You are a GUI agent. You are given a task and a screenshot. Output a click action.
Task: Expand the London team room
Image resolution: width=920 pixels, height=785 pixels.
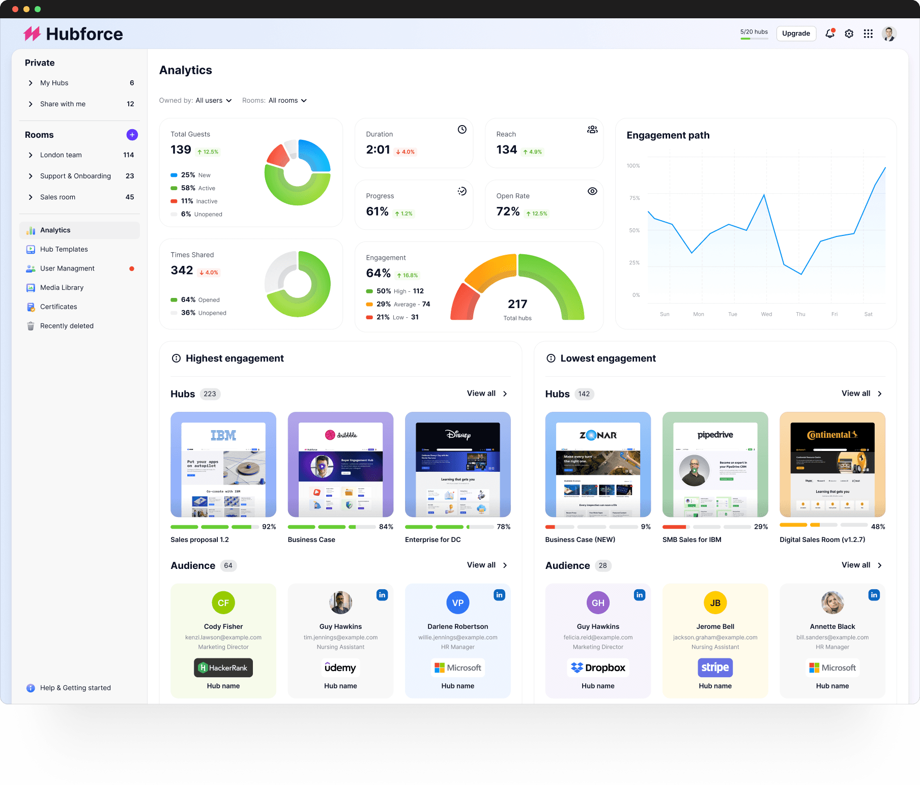click(x=31, y=155)
